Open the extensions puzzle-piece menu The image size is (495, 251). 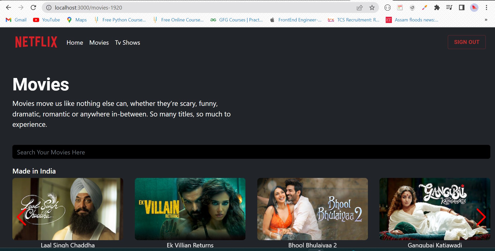[x=437, y=7]
